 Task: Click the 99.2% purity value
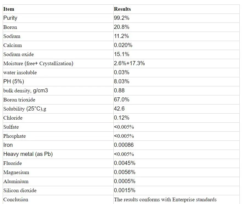tap(122, 18)
